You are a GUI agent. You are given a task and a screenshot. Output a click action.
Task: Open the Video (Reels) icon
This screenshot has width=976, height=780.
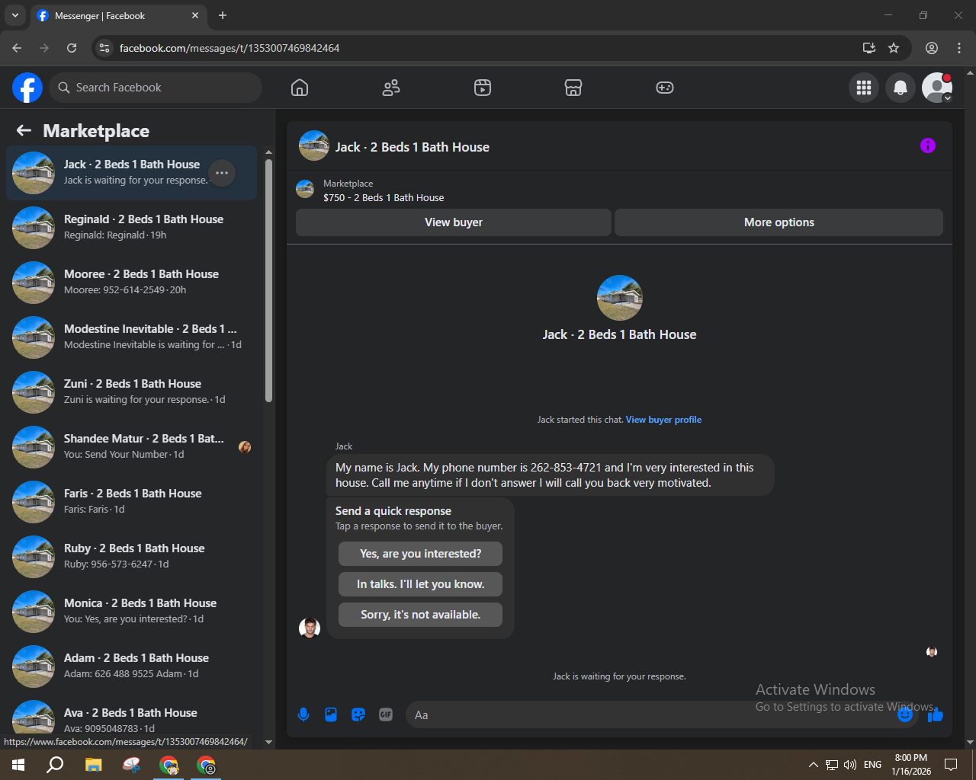coord(483,88)
